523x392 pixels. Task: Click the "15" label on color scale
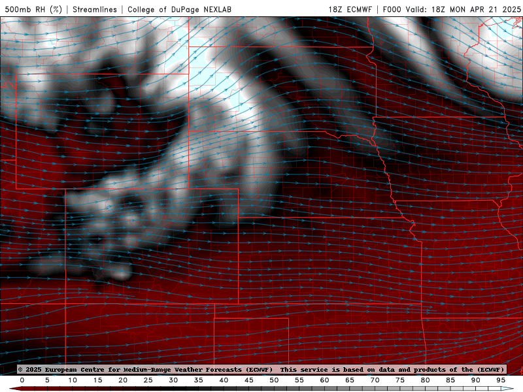click(97, 380)
